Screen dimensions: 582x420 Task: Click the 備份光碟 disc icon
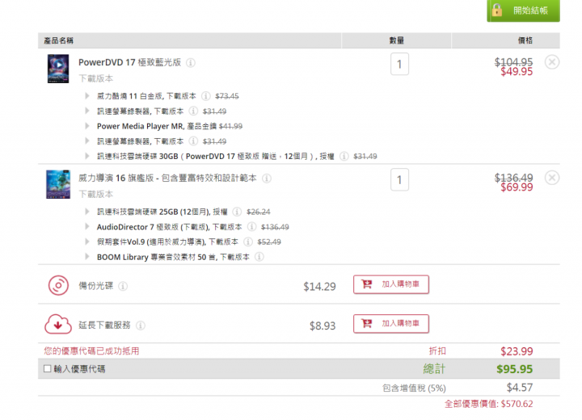(x=58, y=285)
